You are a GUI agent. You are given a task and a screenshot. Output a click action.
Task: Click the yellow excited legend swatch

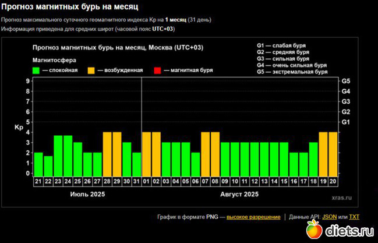point(92,71)
